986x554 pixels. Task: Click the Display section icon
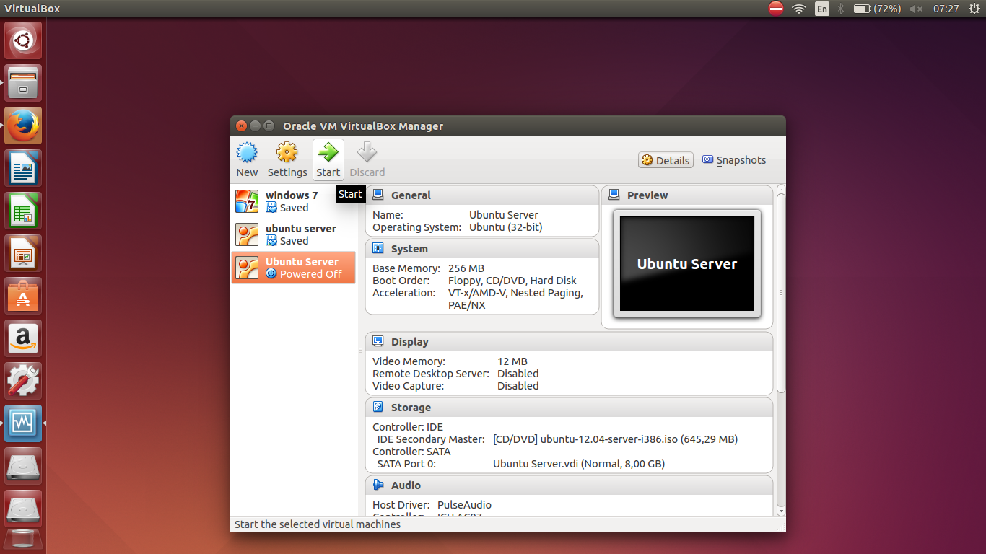click(x=376, y=341)
